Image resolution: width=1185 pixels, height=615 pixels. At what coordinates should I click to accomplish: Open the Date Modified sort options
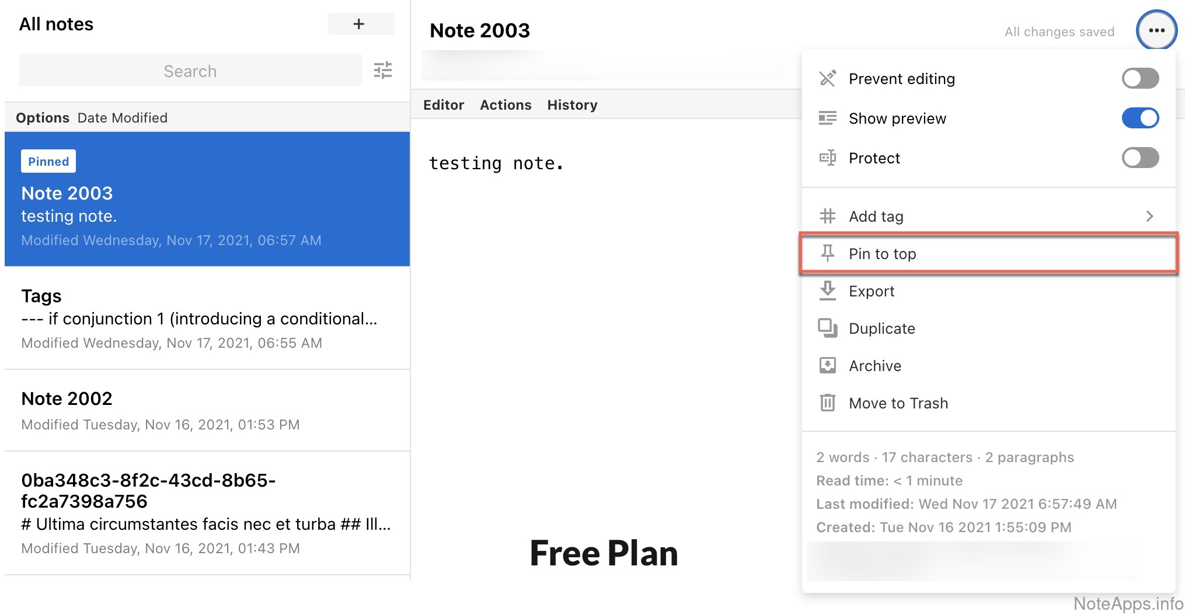click(x=123, y=118)
